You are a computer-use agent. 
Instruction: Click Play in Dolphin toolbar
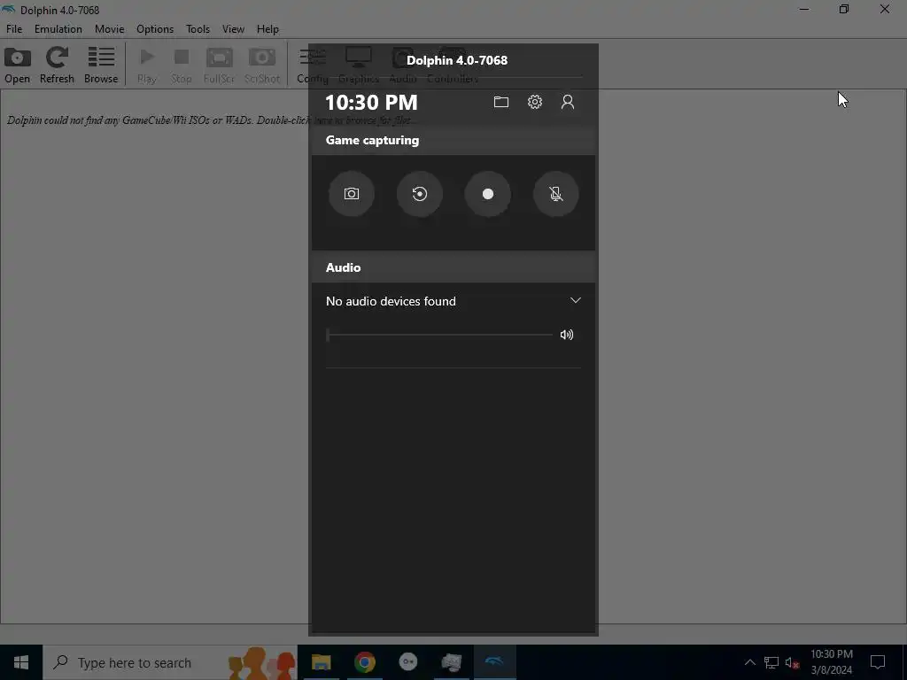point(147,66)
